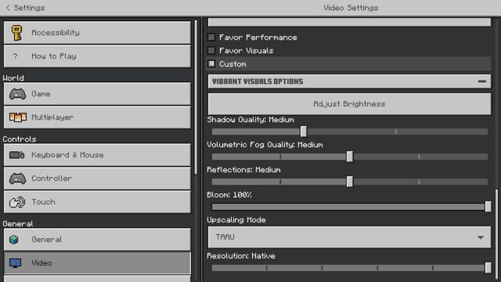
Task: Click the General cube icon
Action: coord(14,240)
